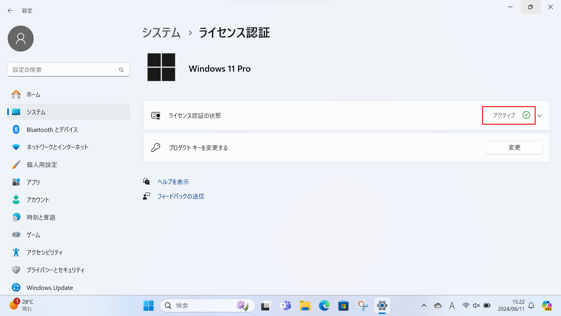
Task: Open notifications bell icon
Action: (531, 306)
